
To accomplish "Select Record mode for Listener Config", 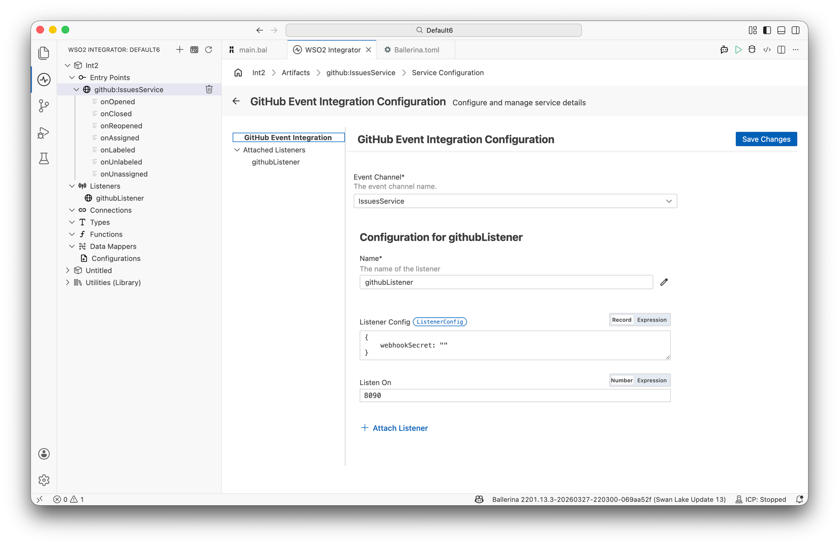I will coord(621,320).
